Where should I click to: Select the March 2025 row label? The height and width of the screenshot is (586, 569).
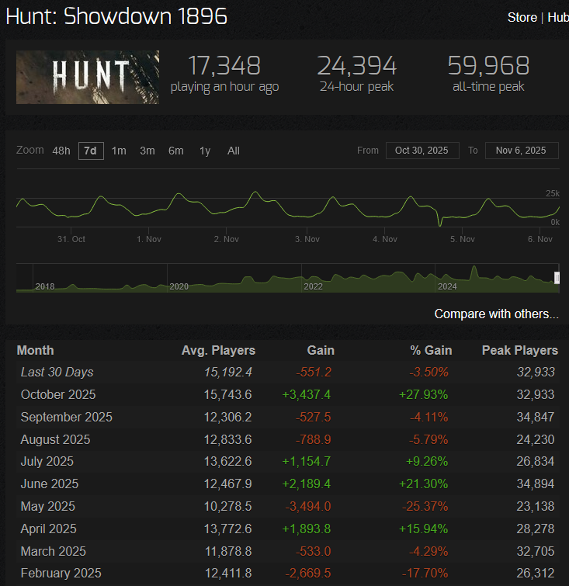click(54, 551)
